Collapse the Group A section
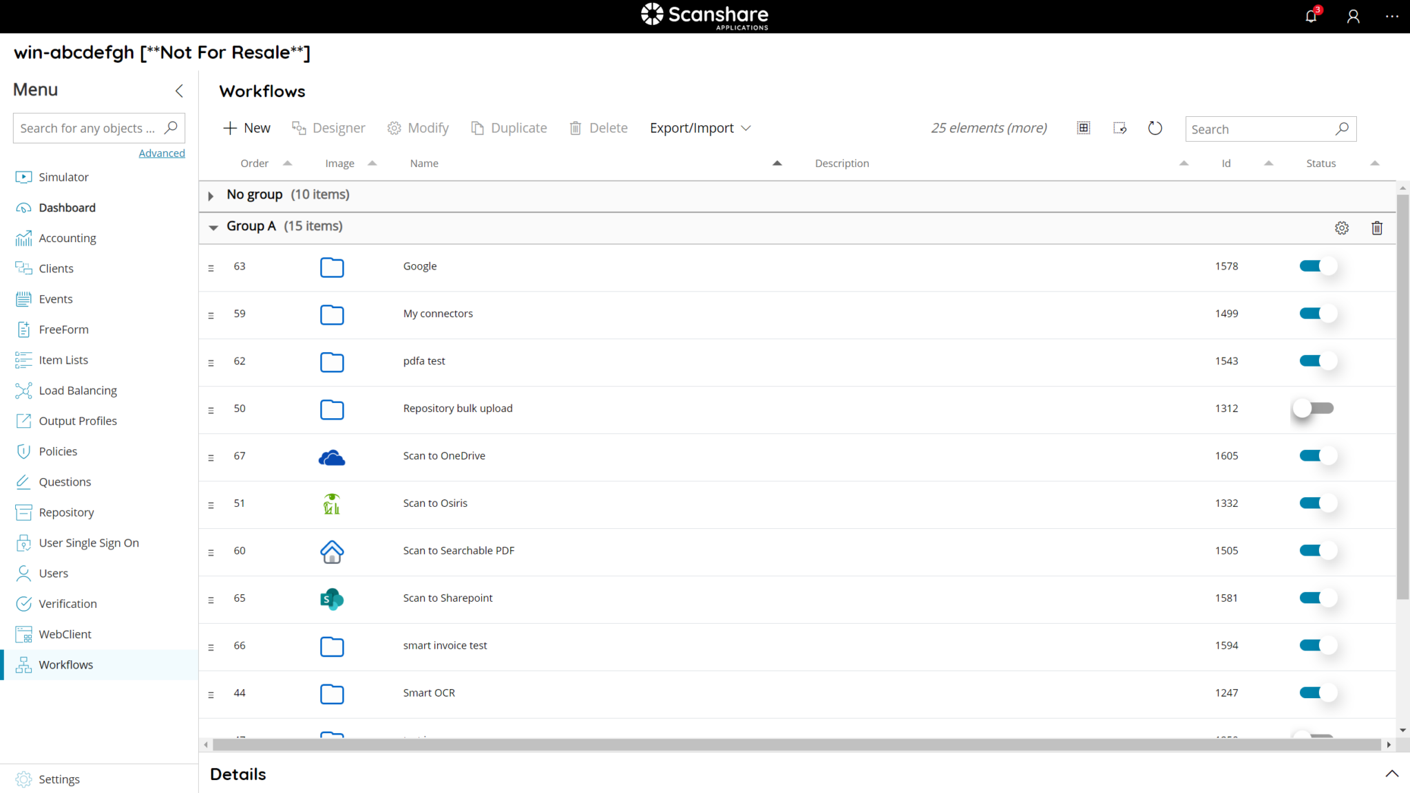Image resolution: width=1410 pixels, height=793 pixels. pos(213,227)
